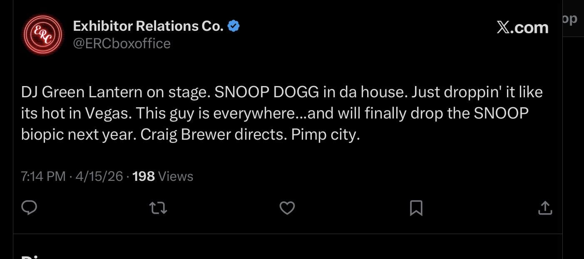Bookmark the Snoop Dogg tweet

pos(416,208)
